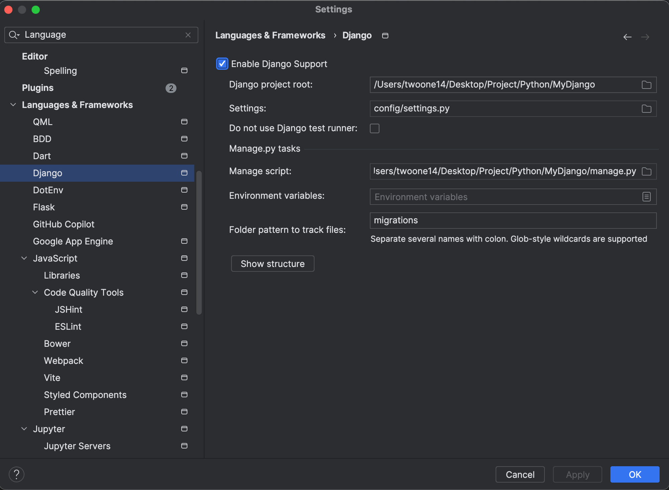Click project-level icon on ESLint row
The width and height of the screenshot is (669, 490).
[x=184, y=326]
